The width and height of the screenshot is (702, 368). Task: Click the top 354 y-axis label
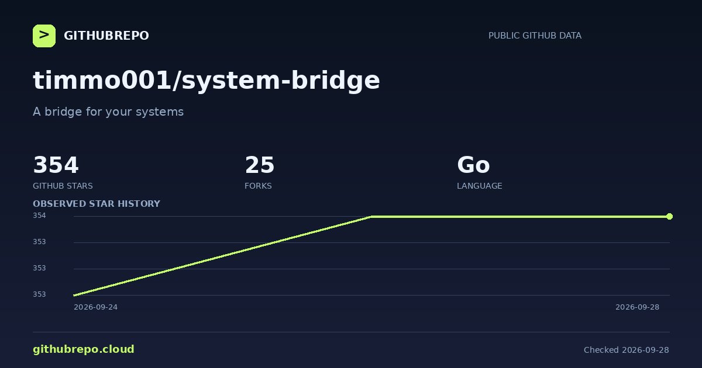pyautogui.click(x=39, y=216)
